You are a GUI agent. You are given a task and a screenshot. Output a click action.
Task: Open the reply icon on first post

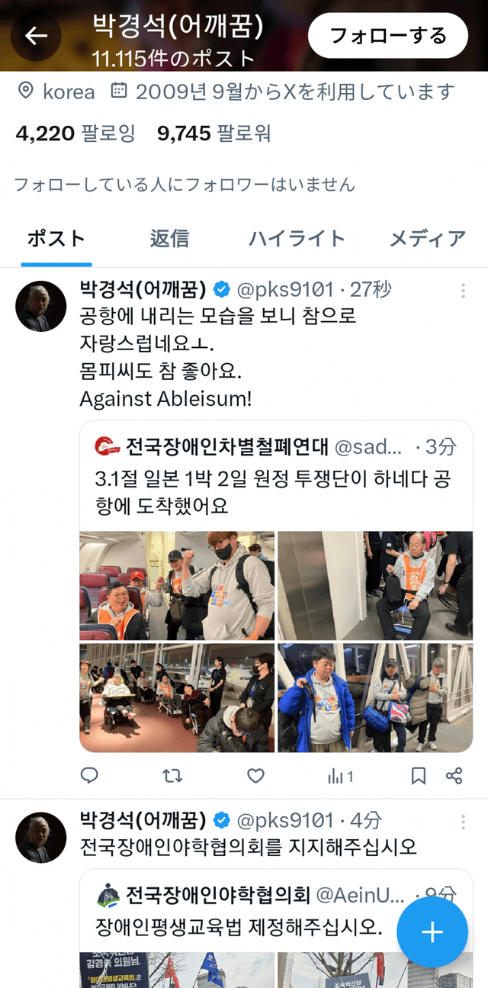(x=89, y=776)
